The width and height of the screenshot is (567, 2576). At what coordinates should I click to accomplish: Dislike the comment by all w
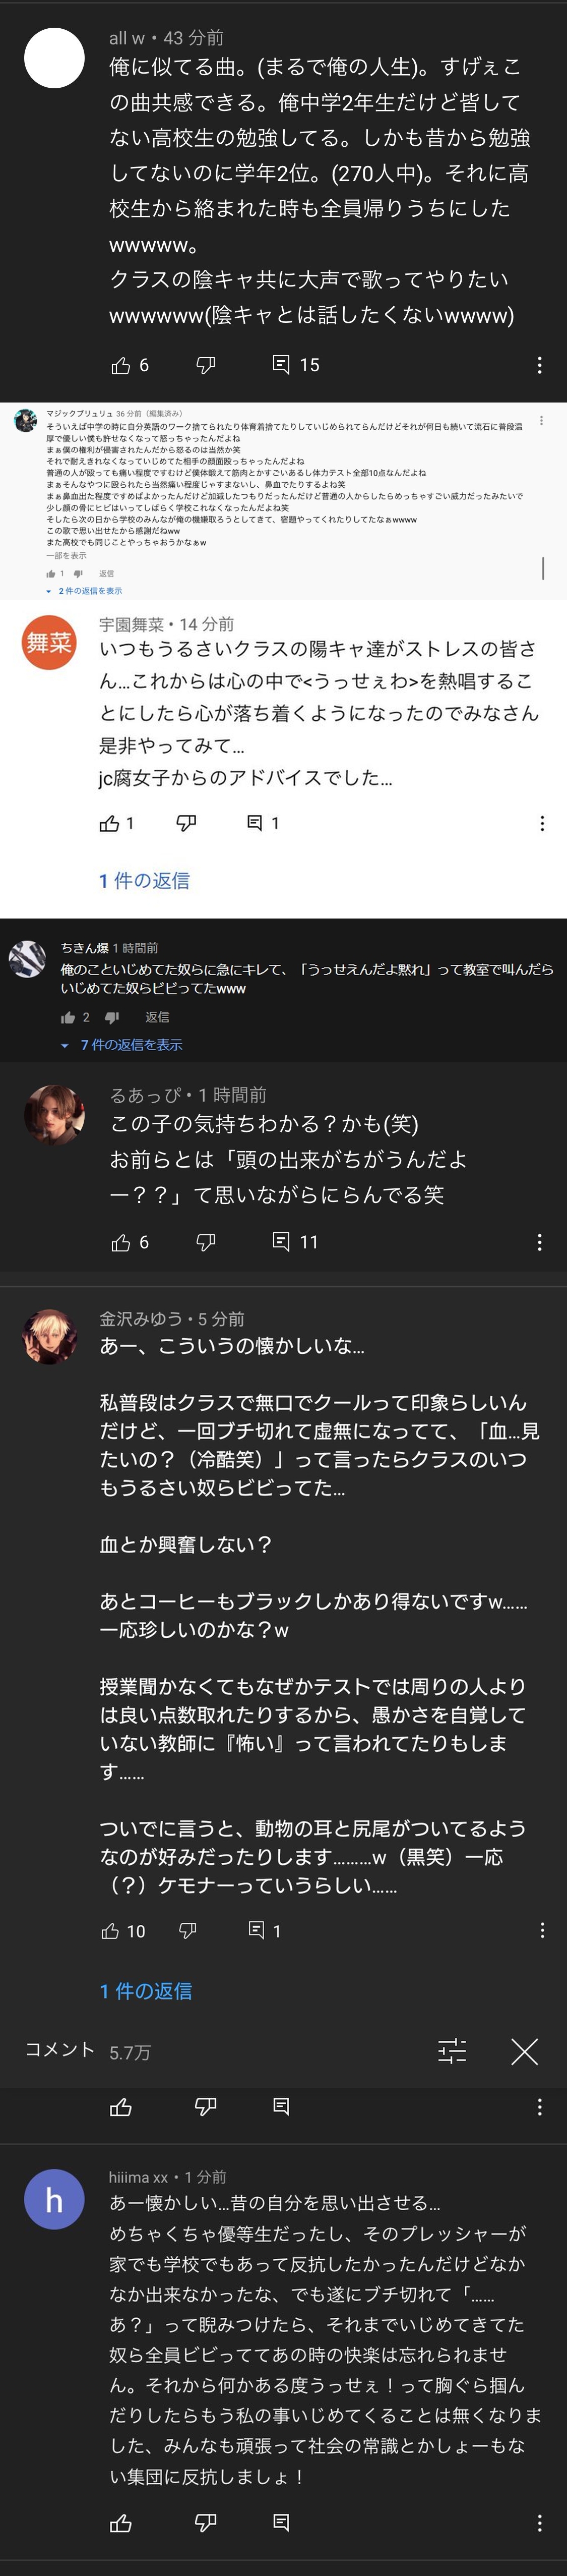[205, 365]
